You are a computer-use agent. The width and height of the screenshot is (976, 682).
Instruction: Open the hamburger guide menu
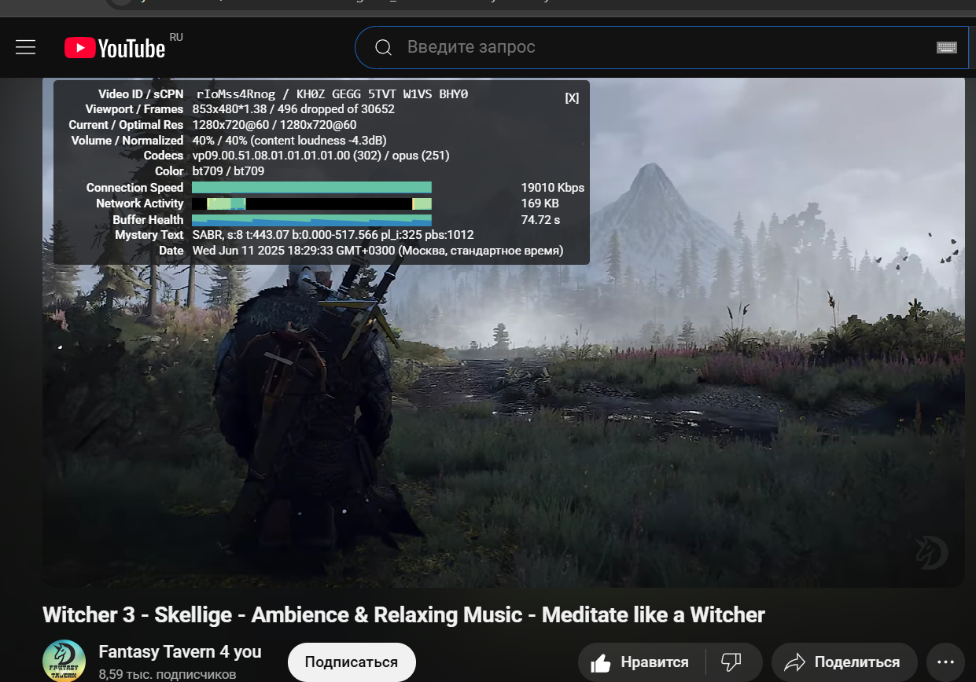26,47
